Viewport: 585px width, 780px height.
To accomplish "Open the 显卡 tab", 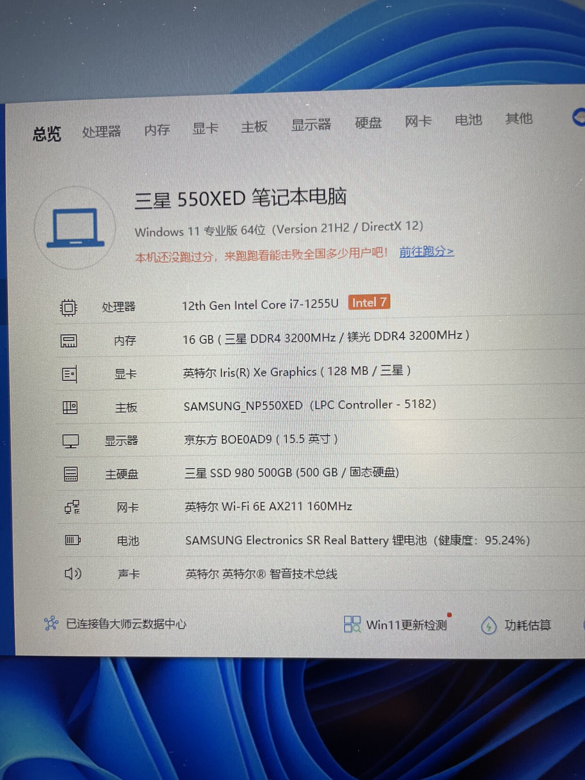I will tap(205, 128).
